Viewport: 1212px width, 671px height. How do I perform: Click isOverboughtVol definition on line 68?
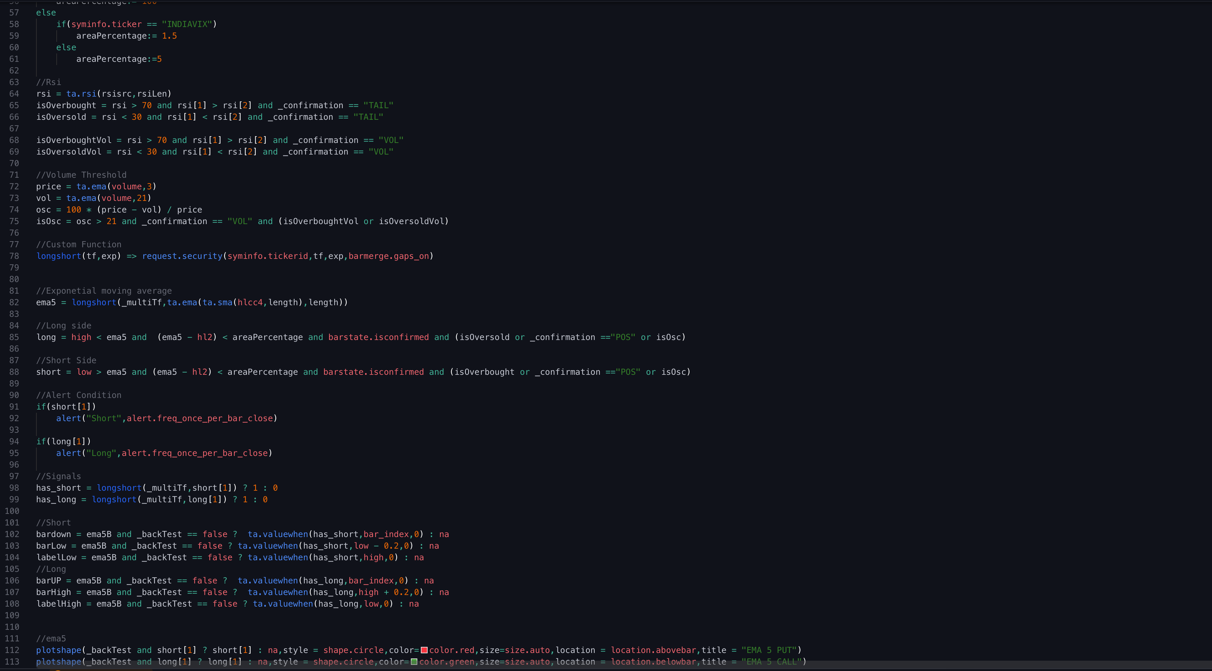[74, 140]
